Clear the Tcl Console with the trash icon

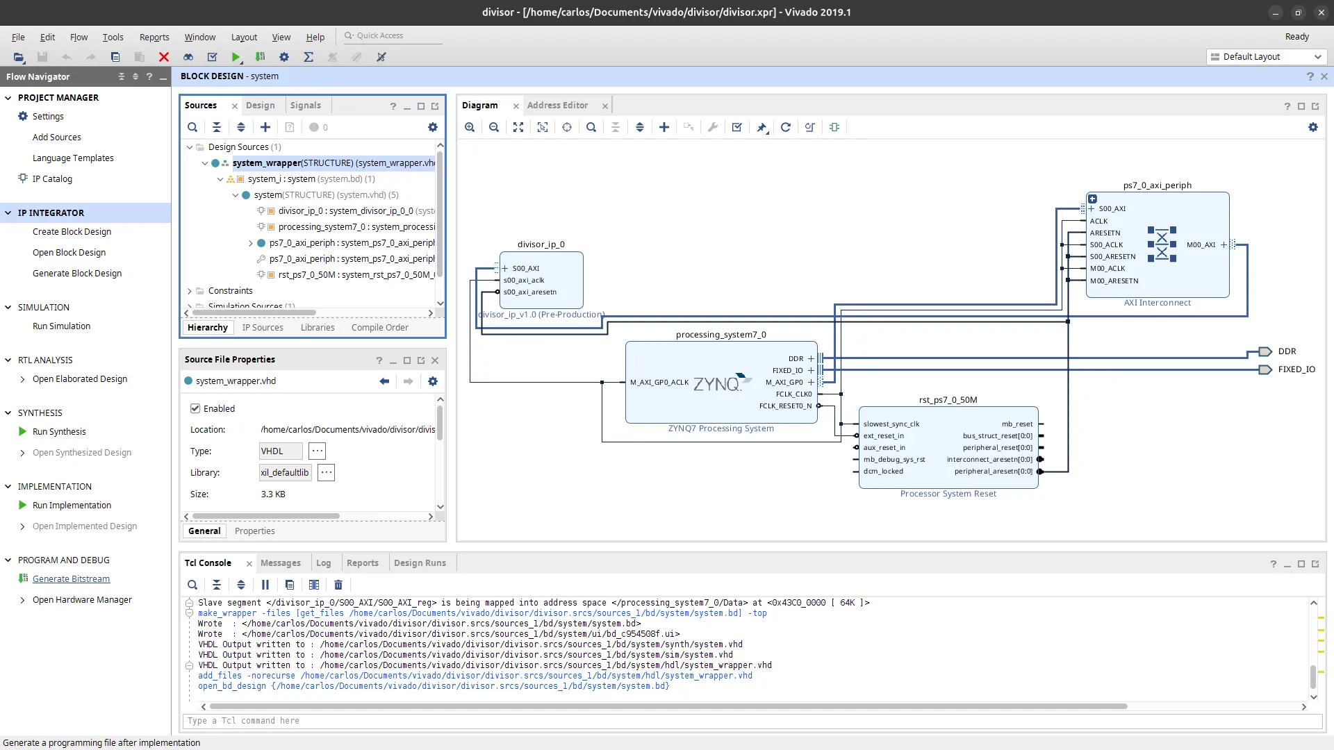[x=338, y=585]
